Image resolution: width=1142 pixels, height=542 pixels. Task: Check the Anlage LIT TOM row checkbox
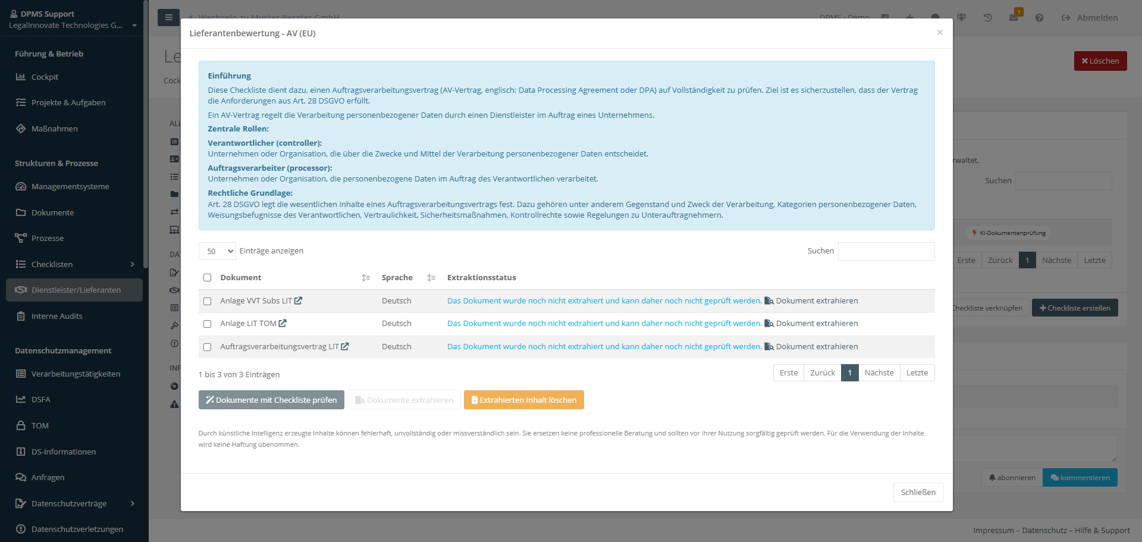[208, 324]
